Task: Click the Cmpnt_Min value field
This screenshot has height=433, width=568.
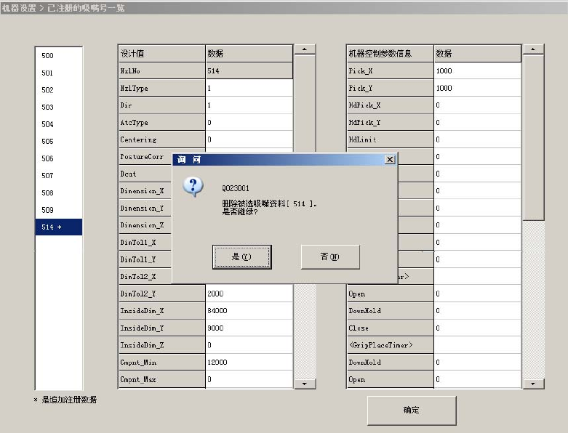Action: click(x=249, y=362)
